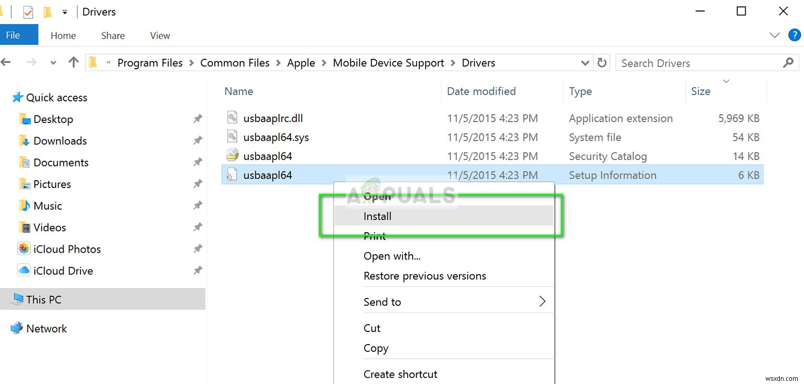Choose Install from the context menu
The width and height of the screenshot is (804, 384).
click(377, 216)
